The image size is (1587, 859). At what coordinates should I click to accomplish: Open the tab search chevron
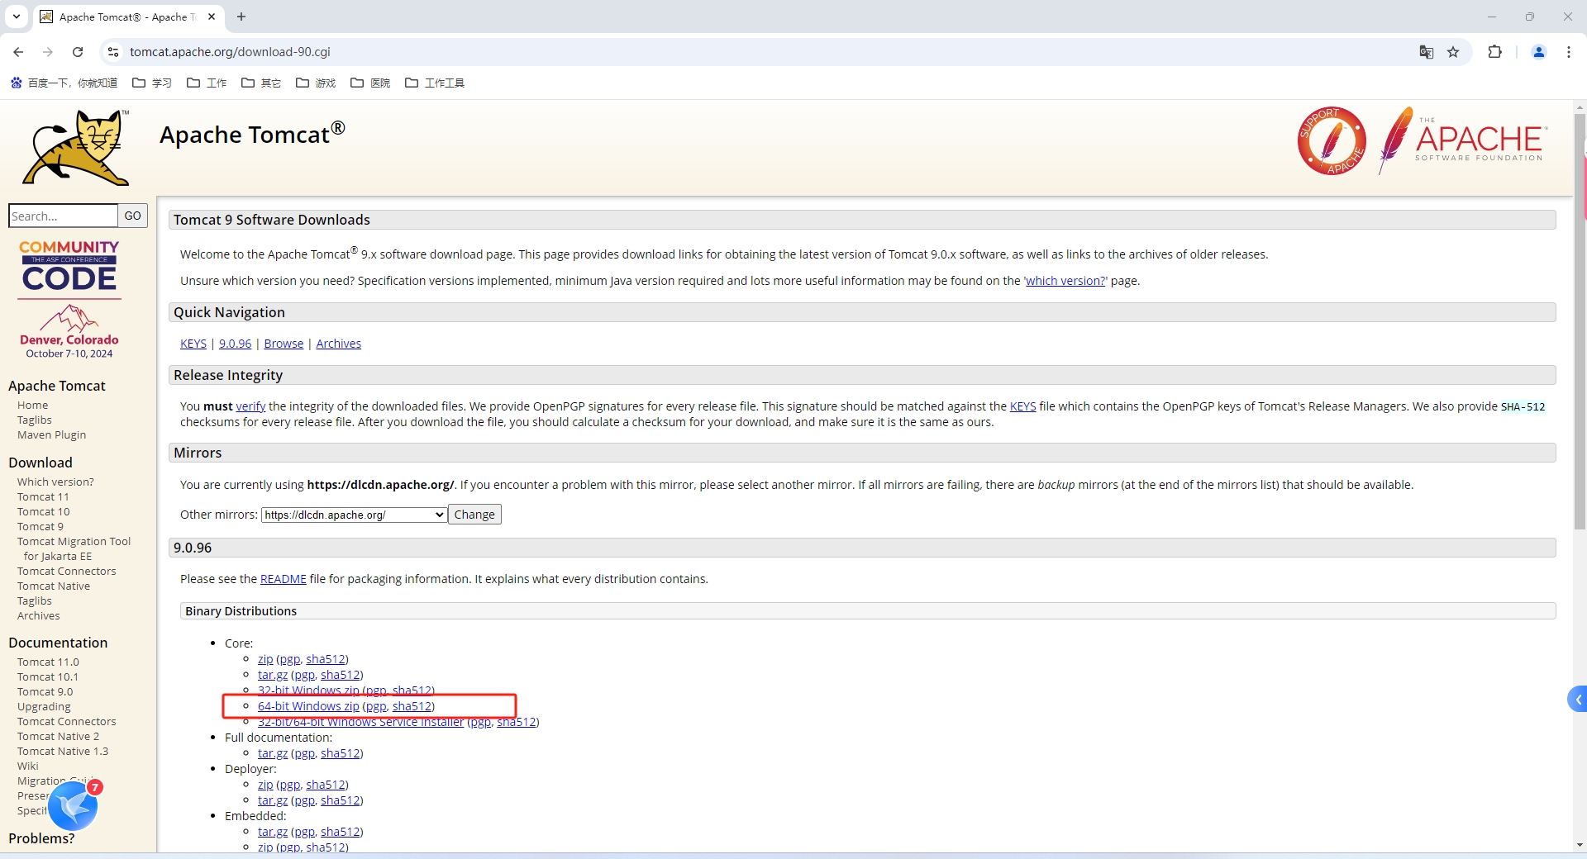[x=16, y=17]
